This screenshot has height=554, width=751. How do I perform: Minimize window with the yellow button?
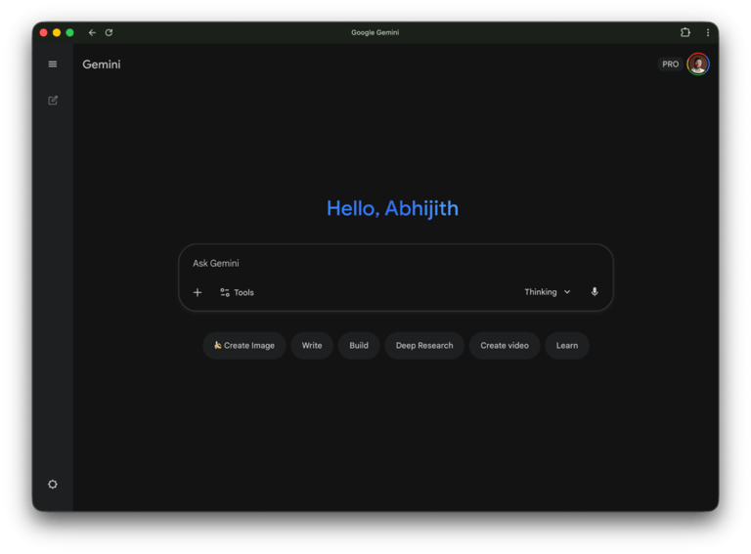[57, 32]
